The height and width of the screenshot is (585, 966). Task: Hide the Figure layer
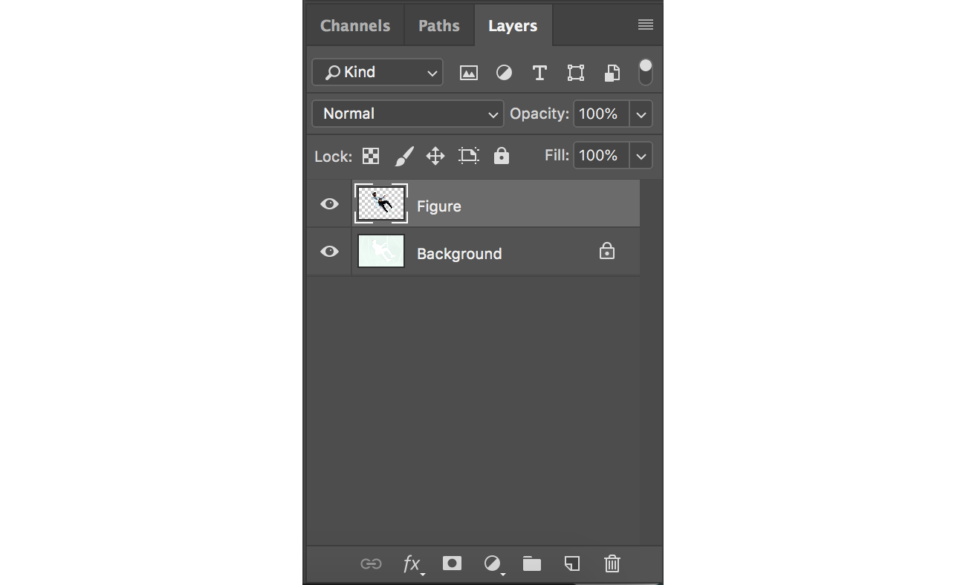(329, 204)
